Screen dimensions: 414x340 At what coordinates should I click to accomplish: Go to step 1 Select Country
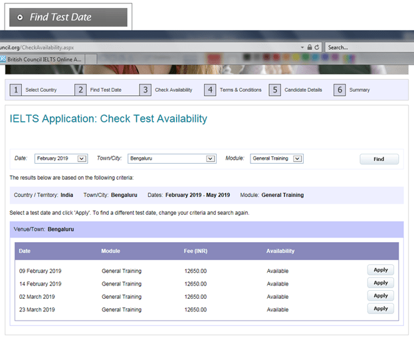33,90
